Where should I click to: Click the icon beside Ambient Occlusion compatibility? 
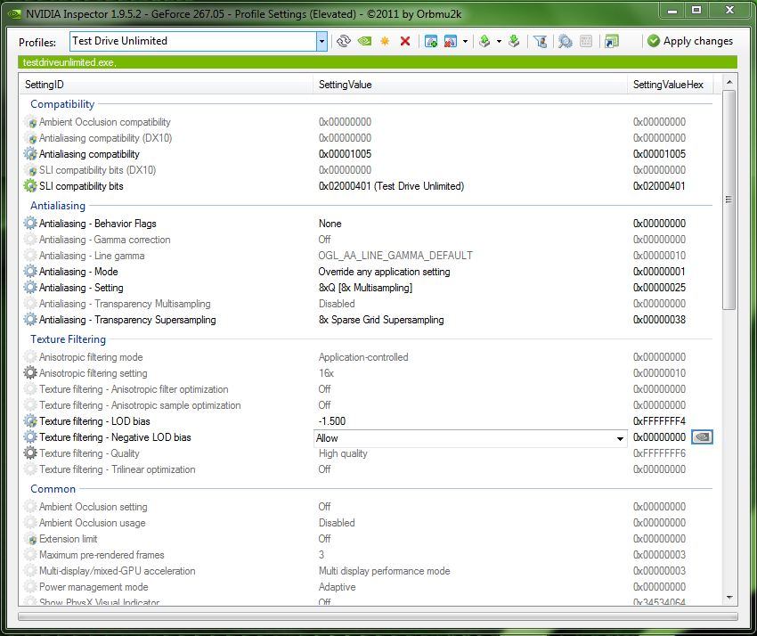pyautogui.click(x=30, y=122)
